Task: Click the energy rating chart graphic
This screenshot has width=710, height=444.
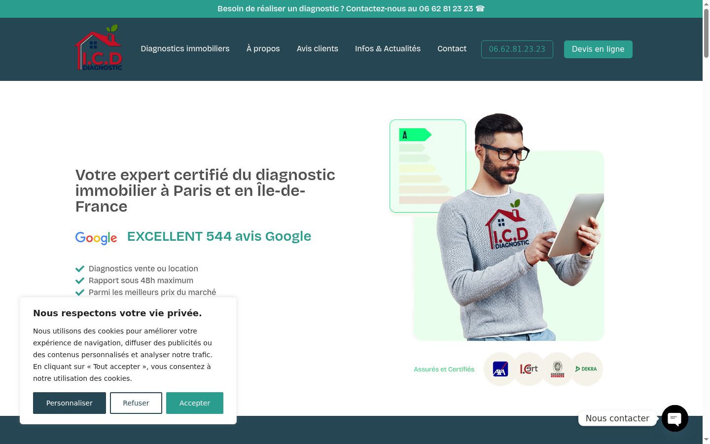Action: click(x=428, y=166)
